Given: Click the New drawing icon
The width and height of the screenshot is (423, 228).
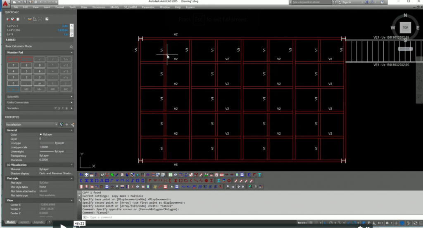Looking at the screenshot, I should coord(15,2).
